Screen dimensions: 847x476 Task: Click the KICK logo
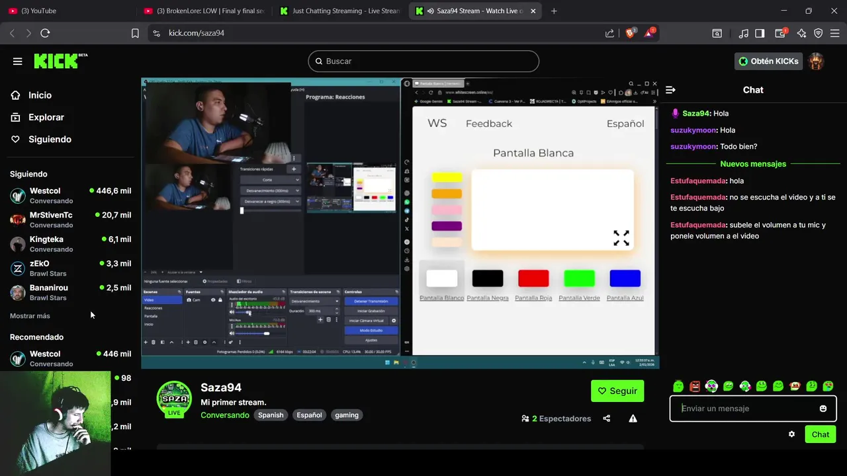(60, 61)
